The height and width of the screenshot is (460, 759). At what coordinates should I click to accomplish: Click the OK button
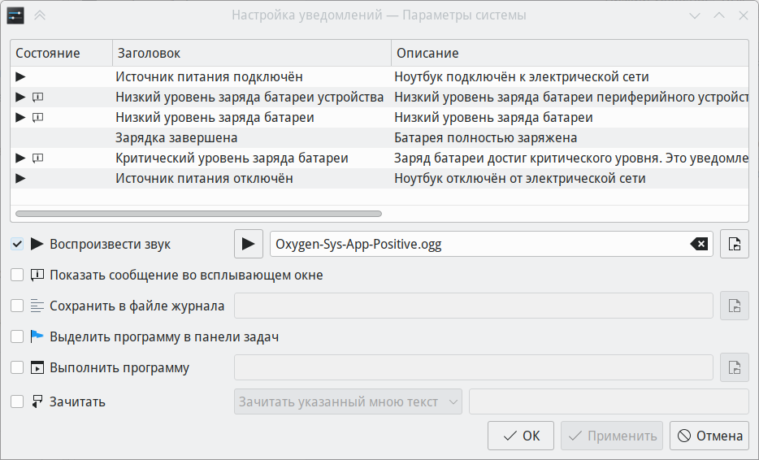pos(521,436)
